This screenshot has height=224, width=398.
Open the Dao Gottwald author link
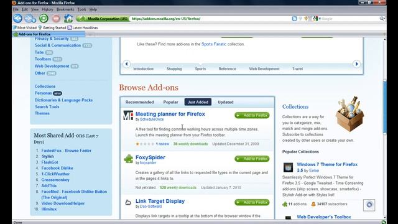point(150,207)
